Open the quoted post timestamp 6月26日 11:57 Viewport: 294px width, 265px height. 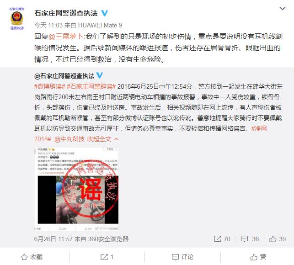pyautogui.click(x=53, y=239)
